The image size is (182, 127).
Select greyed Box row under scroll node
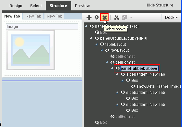coord(103,32)
